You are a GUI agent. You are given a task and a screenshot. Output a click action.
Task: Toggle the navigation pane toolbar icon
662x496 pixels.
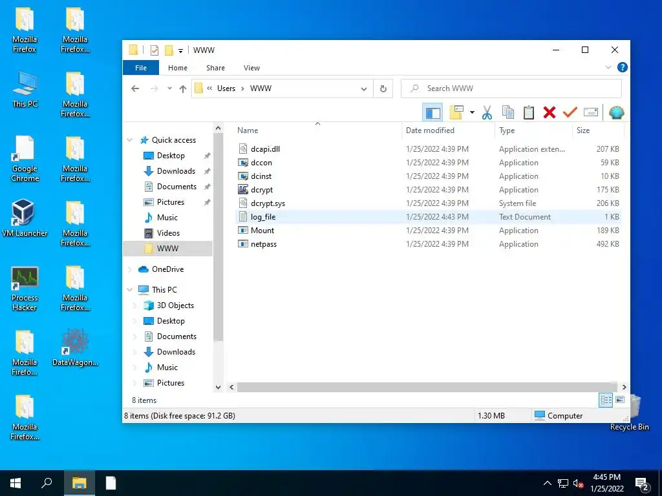(432, 112)
